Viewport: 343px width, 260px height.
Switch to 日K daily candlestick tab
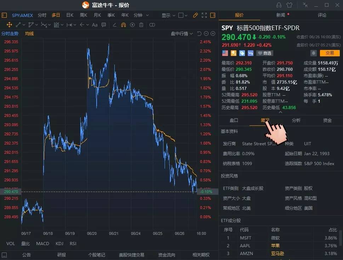pos(70,15)
